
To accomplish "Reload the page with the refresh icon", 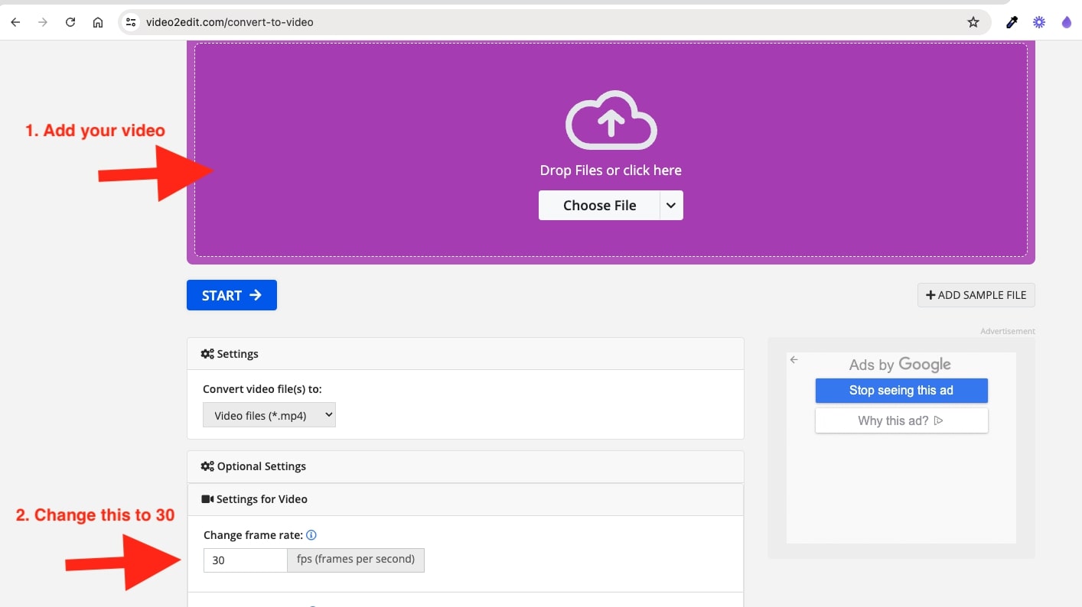I will coord(70,22).
